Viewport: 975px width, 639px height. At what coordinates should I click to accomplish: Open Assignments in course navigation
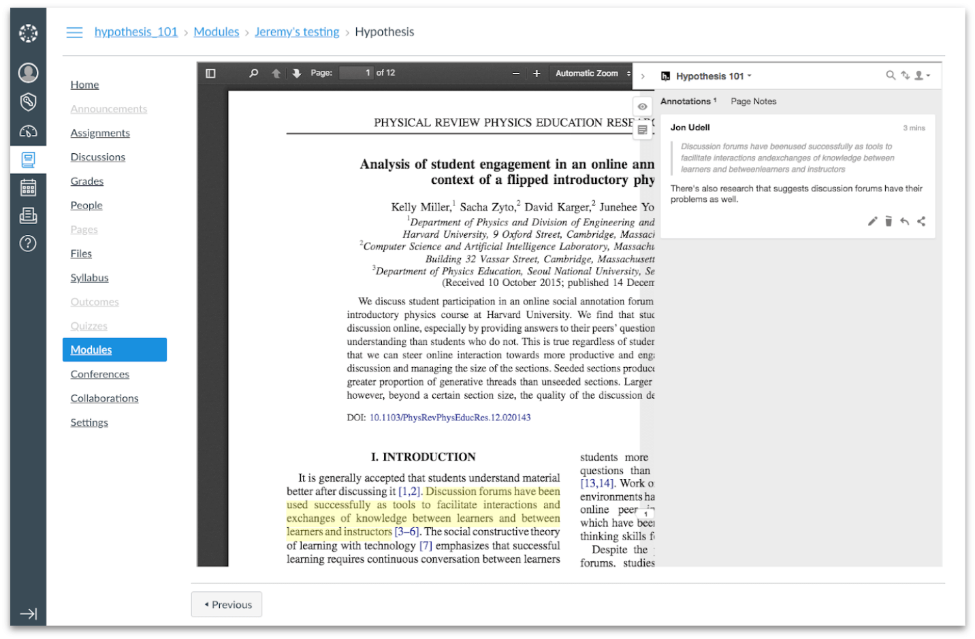(100, 133)
